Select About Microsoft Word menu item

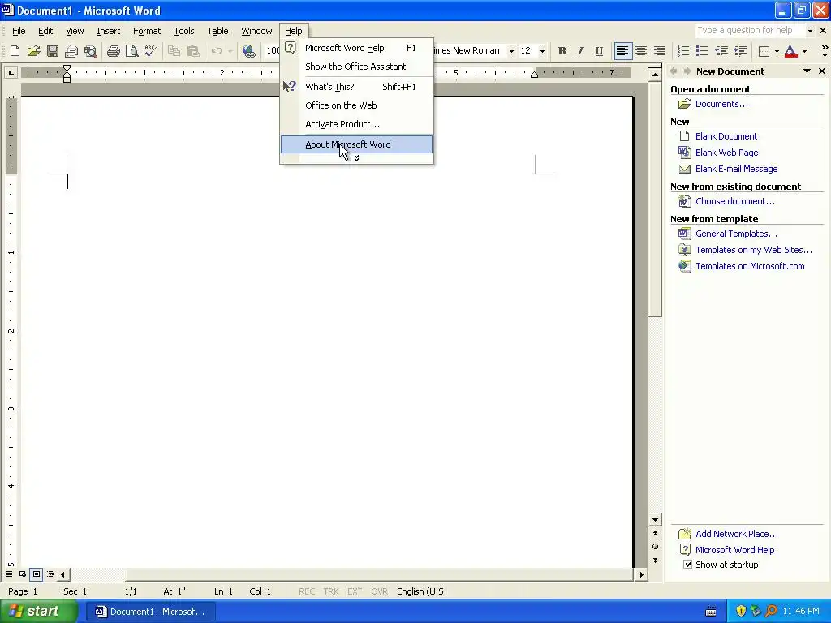pos(356,144)
